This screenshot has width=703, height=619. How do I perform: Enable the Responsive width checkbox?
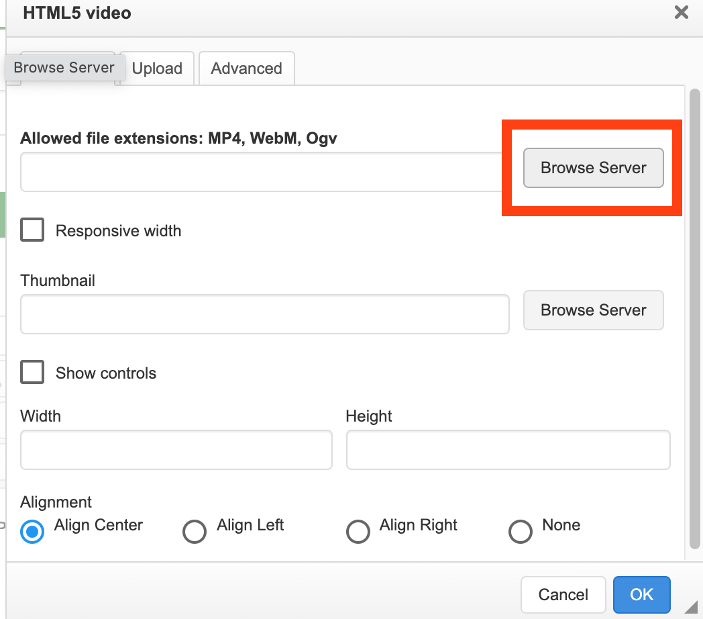[32, 231]
